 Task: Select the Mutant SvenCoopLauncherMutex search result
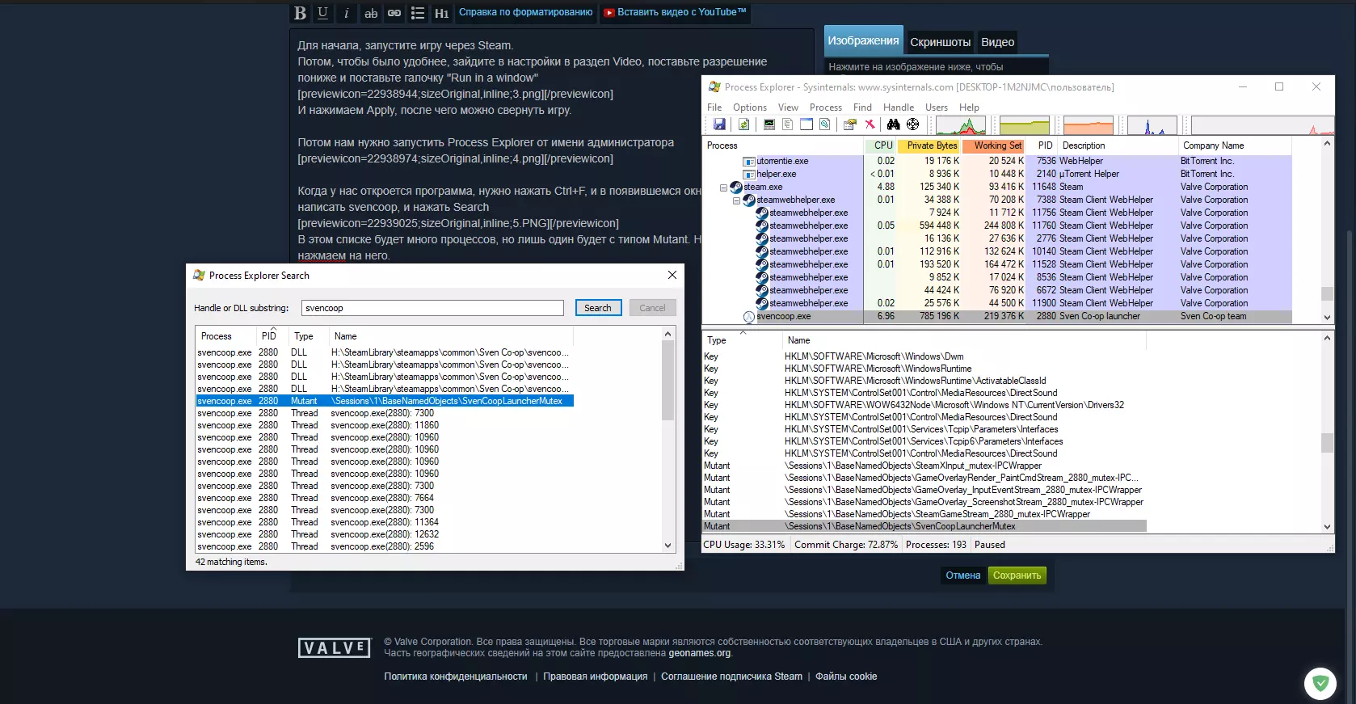pyautogui.click(x=385, y=401)
